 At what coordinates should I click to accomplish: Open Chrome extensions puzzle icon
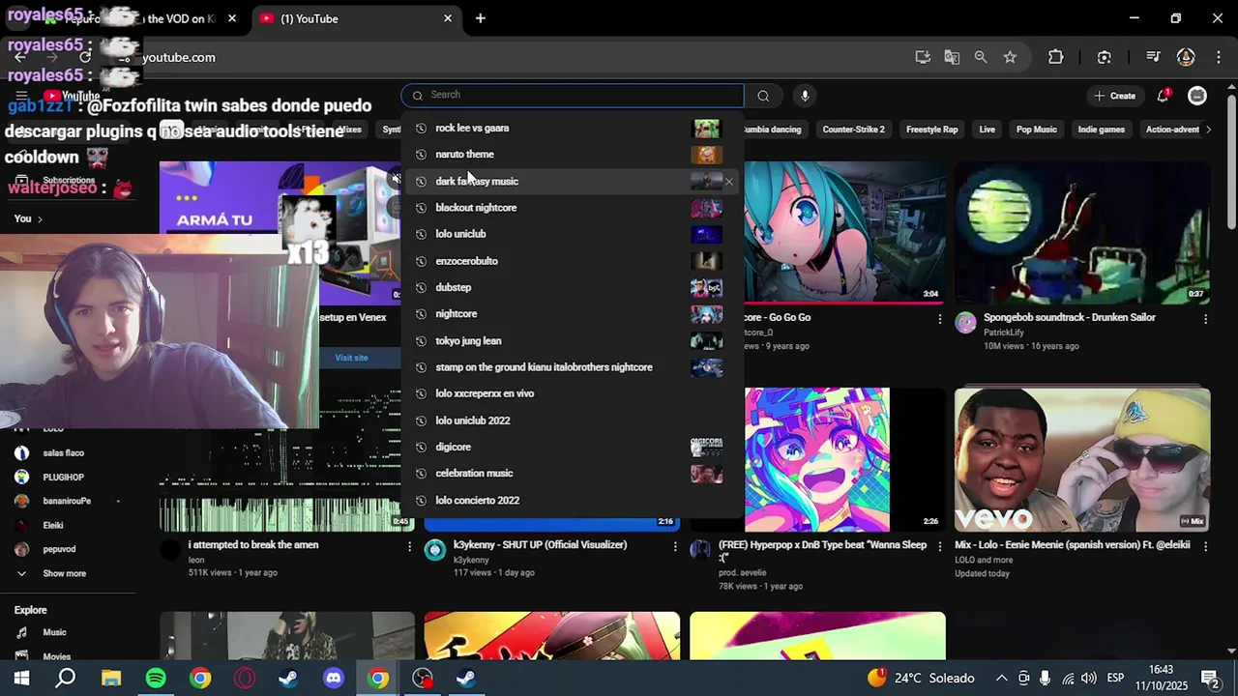[x=1056, y=57]
